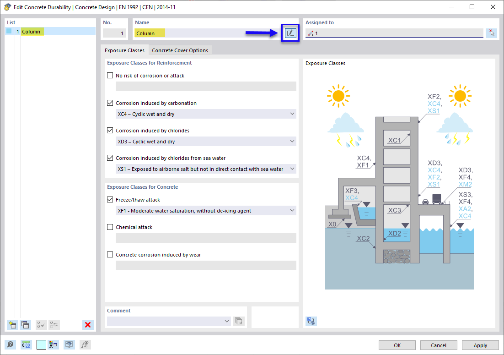Click the copy comment icon
Viewport: 504px width, 355px height.
pos(238,321)
